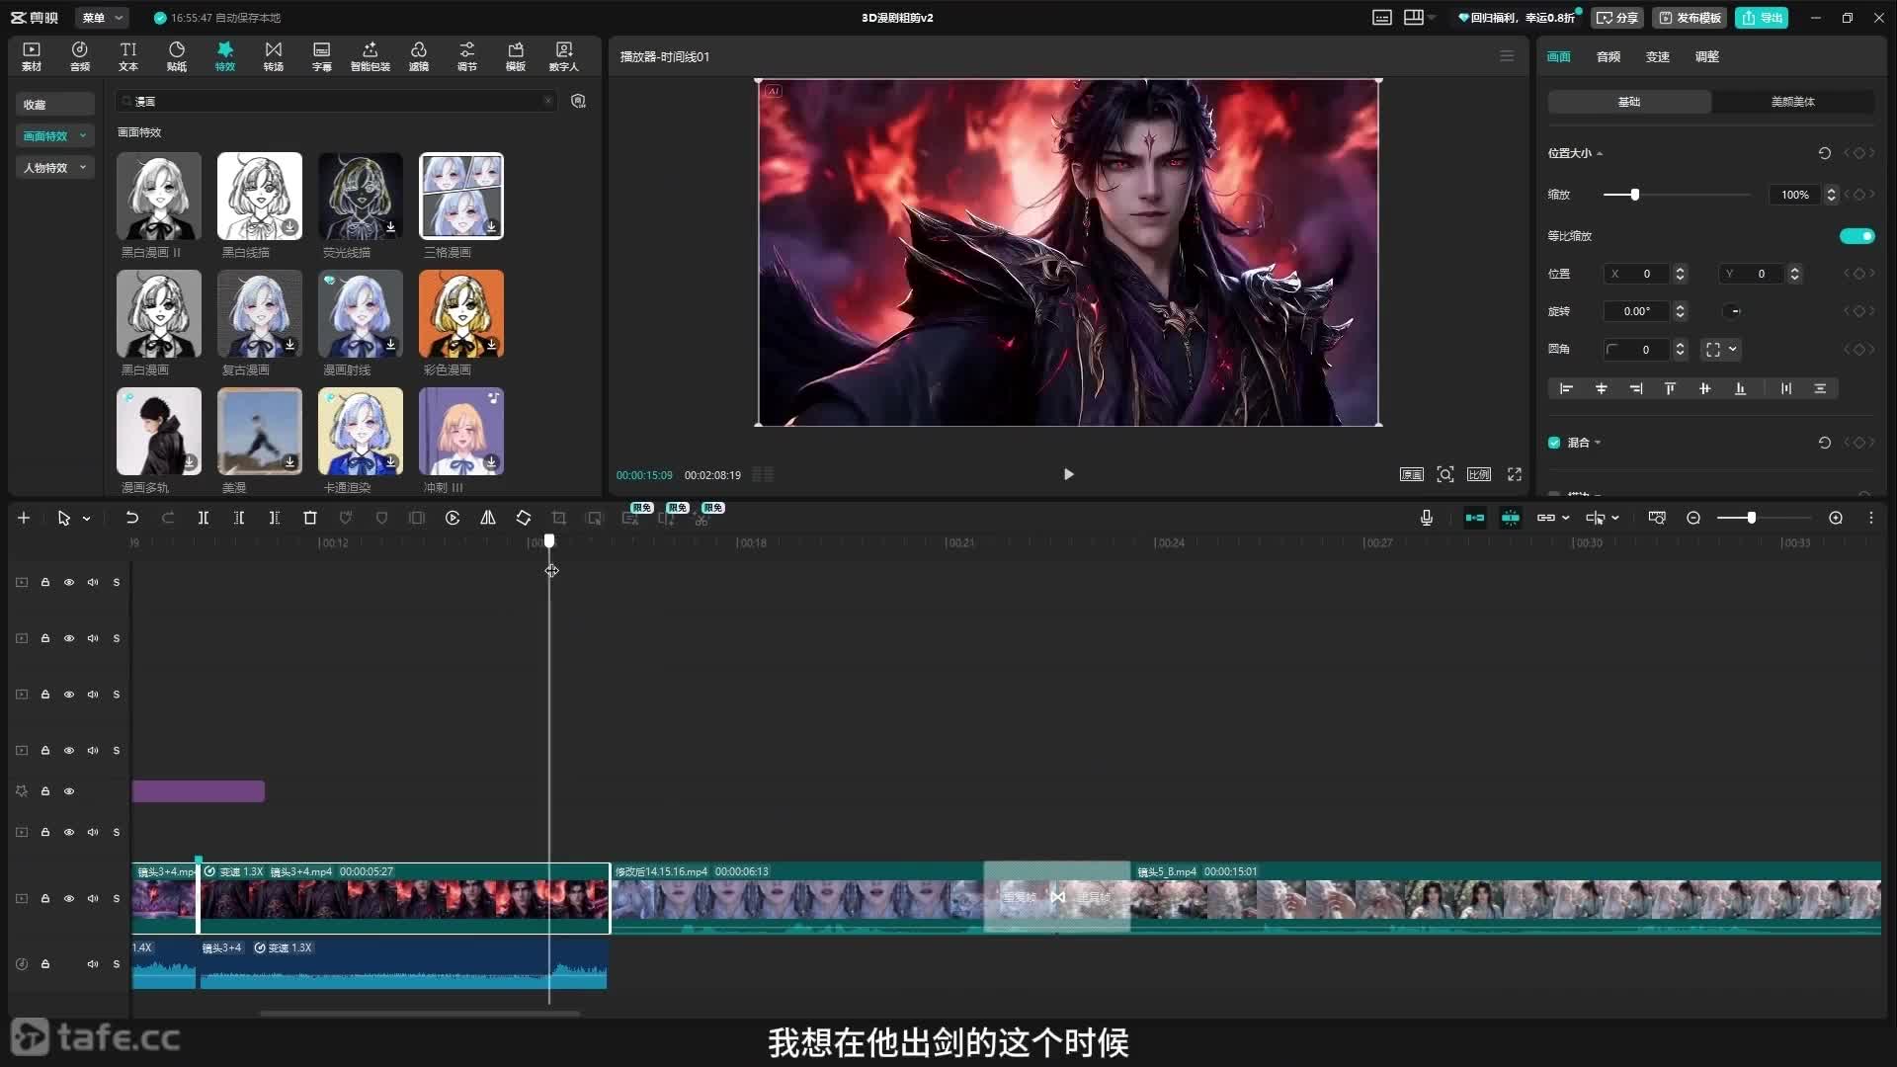Click the rotate icon in timeline toolbar

[x=524, y=518]
